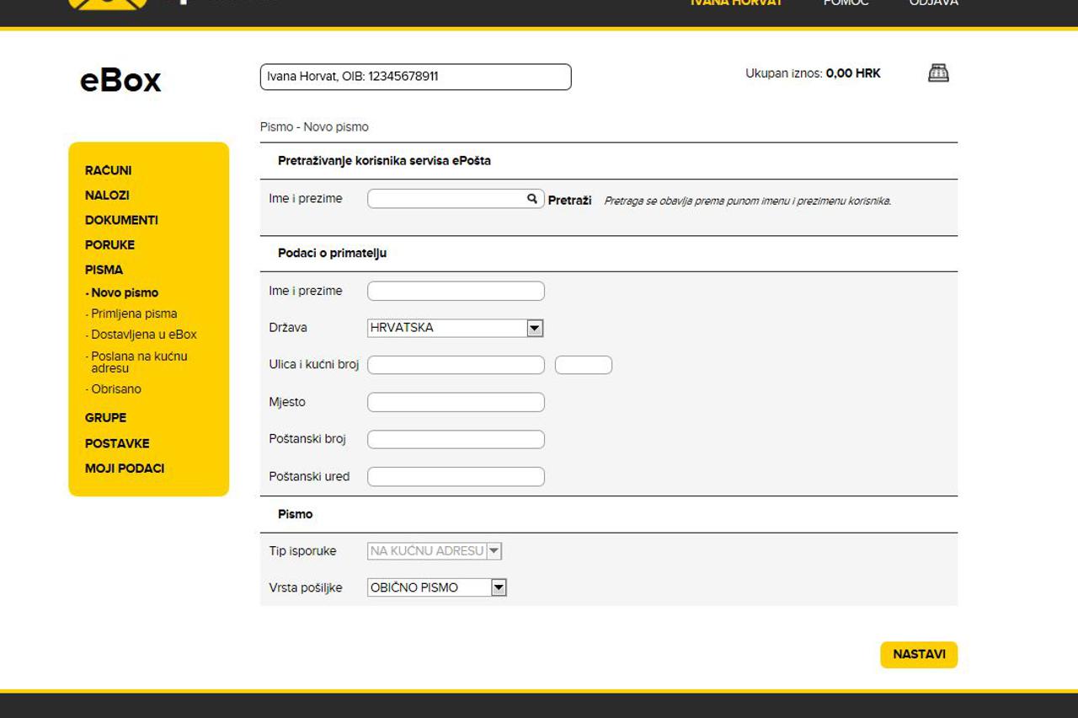1078x718 pixels.
Task: View Obrisano letters list
Action: click(x=116, y=389)
